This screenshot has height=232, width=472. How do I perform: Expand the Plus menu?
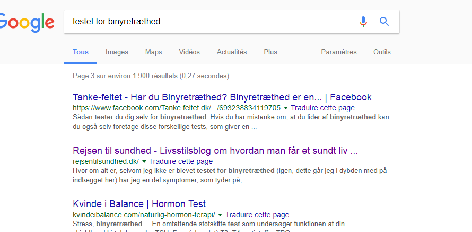(270, 52)
